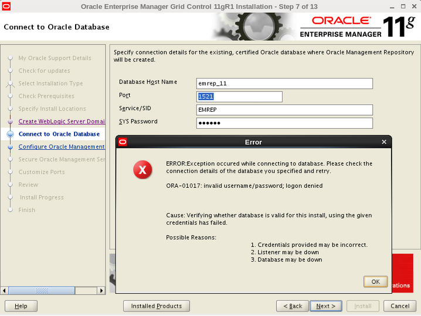Click the red error X icon
This screenshot has width=421, height=316.
[142, 170]
